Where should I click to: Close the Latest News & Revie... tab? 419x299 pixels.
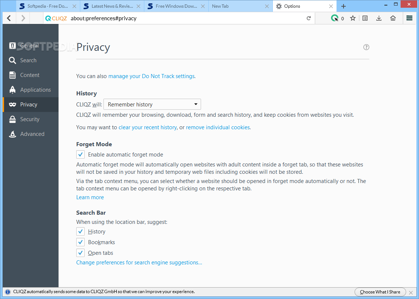coord(138,6)
